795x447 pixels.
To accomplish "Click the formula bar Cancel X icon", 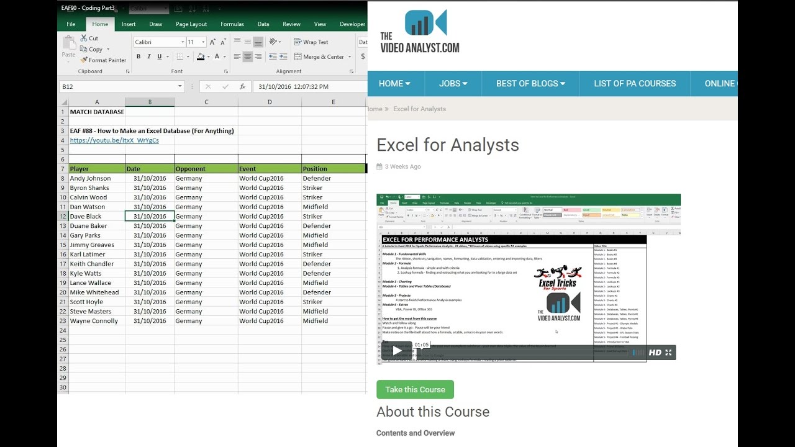I will click(208, 87).
